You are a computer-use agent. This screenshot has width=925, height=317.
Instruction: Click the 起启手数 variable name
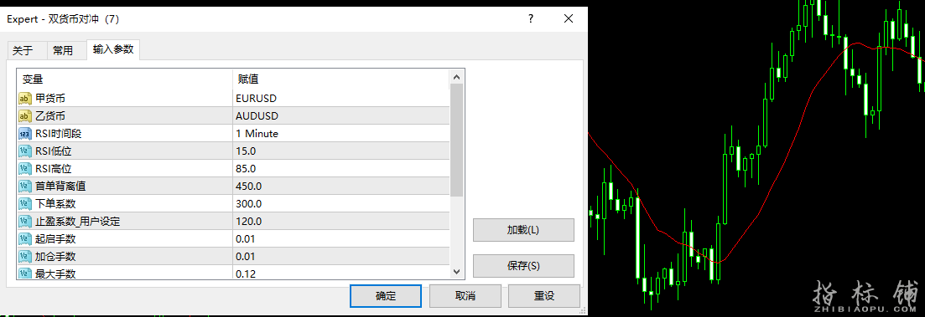(x=55, y=238)
